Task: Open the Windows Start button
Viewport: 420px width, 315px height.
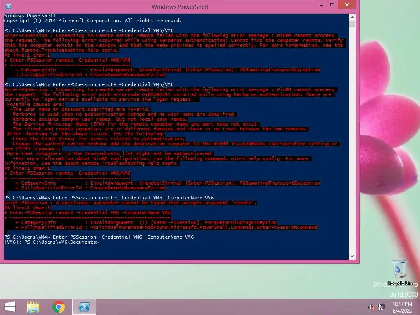Action: (10, 307)
